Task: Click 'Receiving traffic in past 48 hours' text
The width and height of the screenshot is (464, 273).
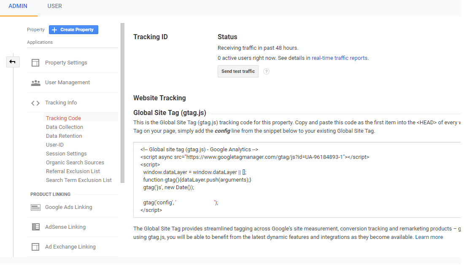Action: coord(258,48)
